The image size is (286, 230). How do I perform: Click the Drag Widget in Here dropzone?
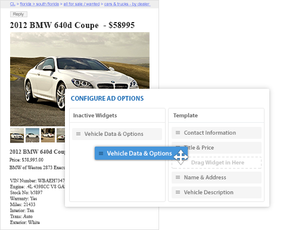tap(216, 163)
